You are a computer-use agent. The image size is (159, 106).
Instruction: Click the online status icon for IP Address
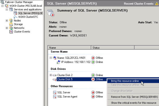tap(93, 62)
